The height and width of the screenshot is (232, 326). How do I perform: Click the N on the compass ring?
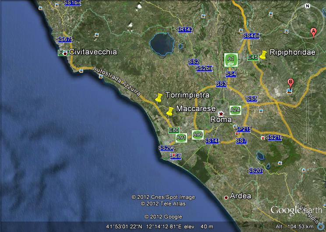[x=308, y=6]
